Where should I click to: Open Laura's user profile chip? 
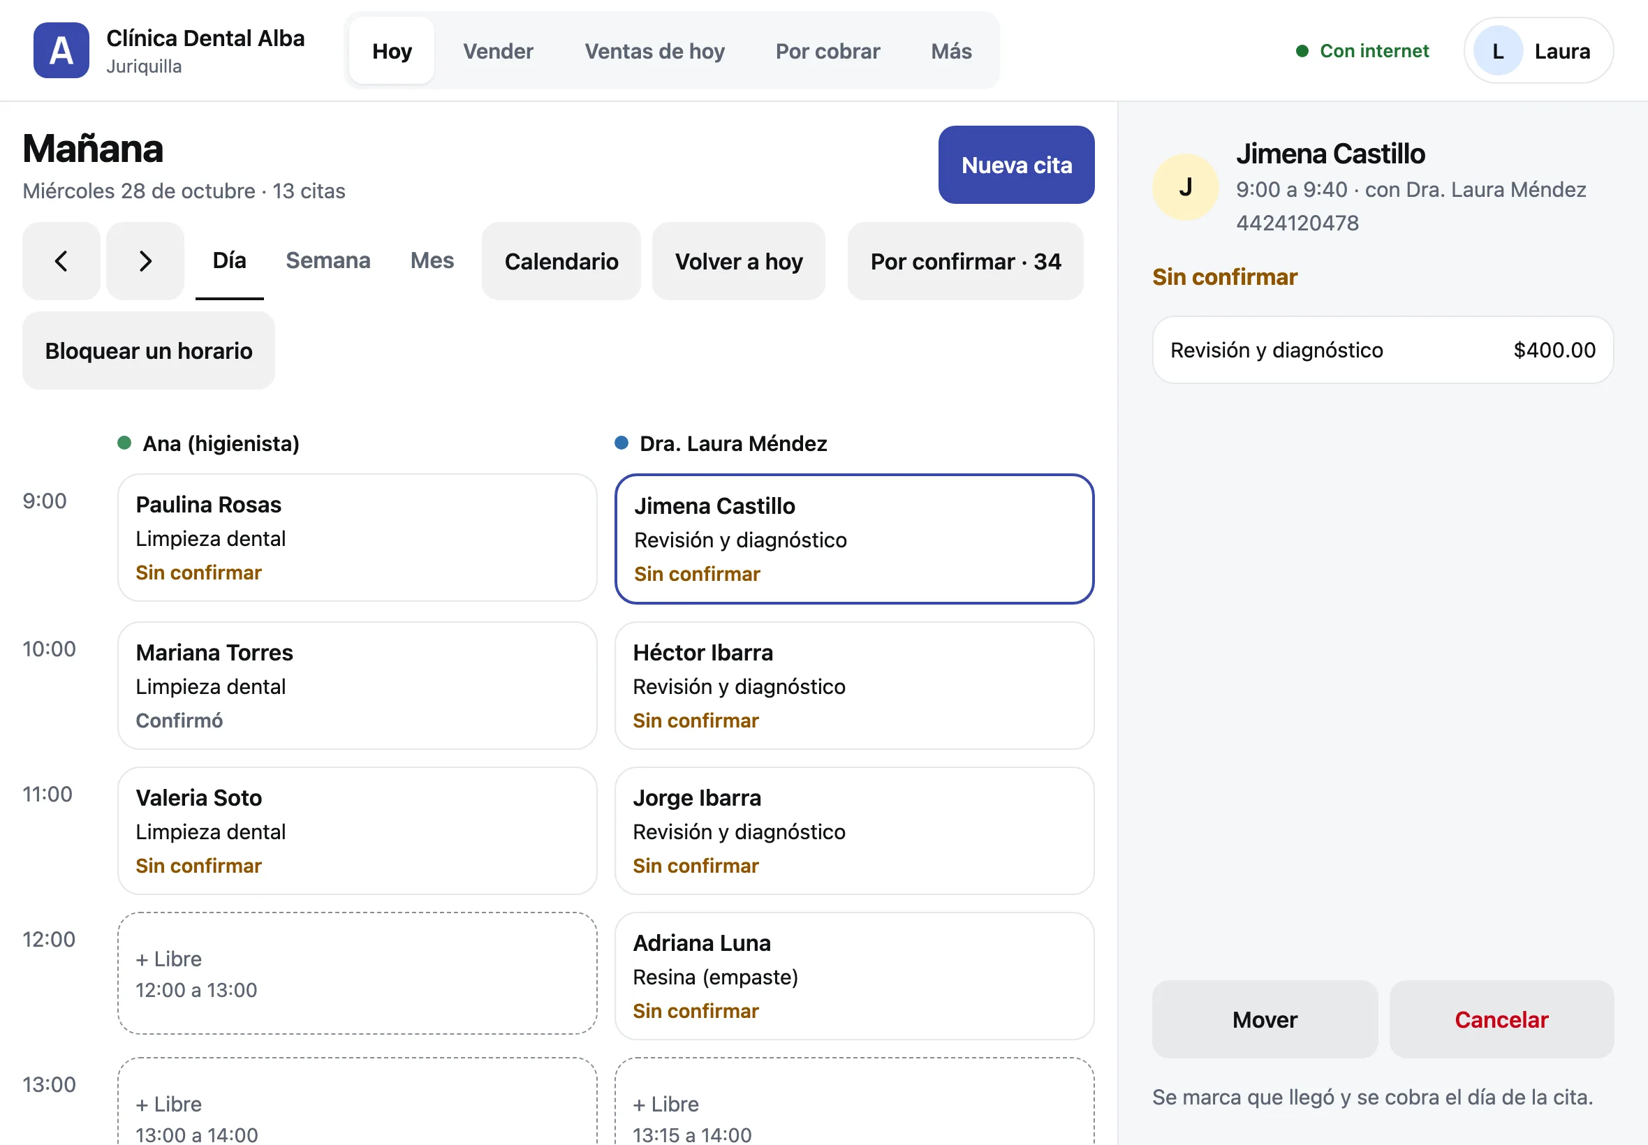point(1538,51)
